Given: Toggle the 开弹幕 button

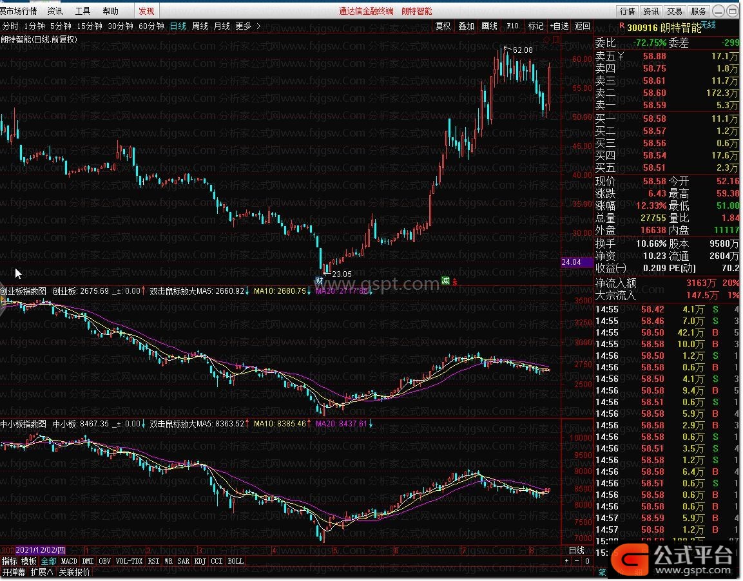Looking at the screenshot, I should pos(14,572).
